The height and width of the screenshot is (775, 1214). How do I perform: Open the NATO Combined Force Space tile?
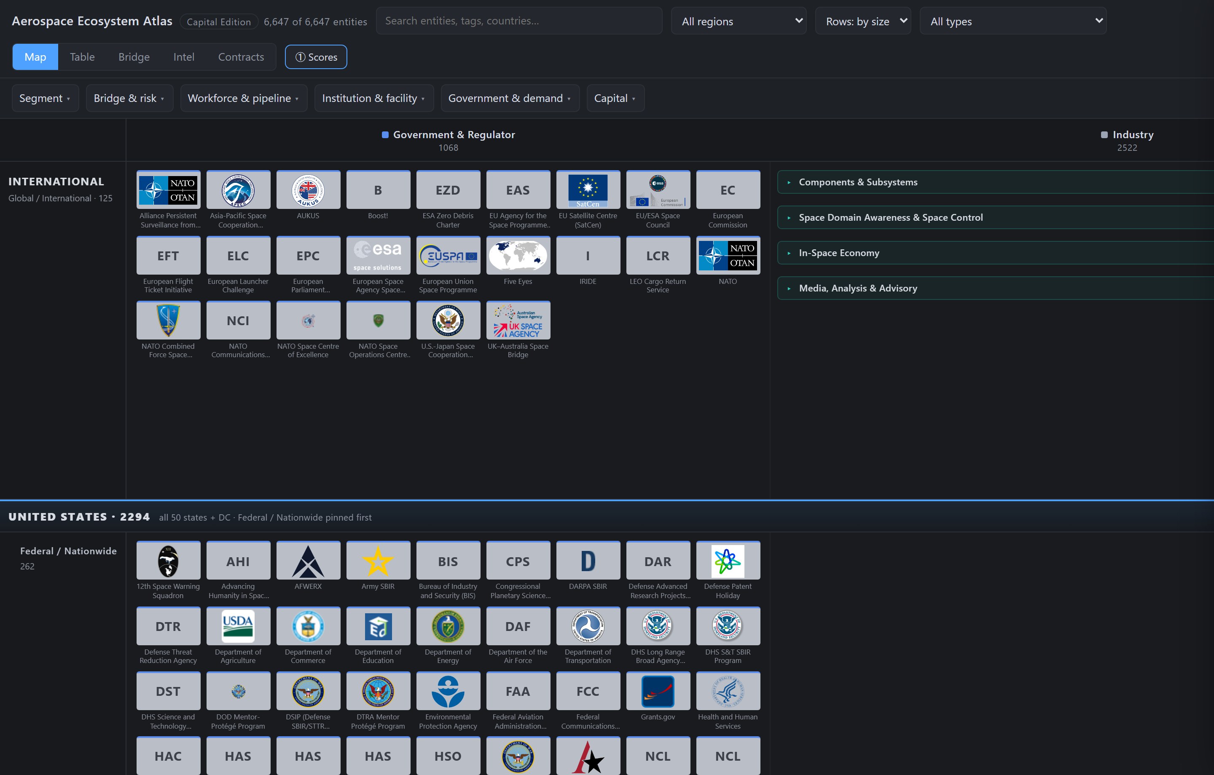[168, 321]
